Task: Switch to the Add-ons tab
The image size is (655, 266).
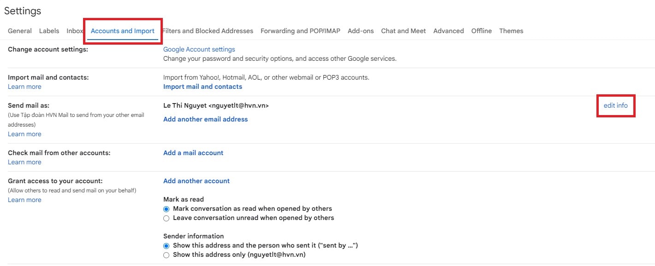Action: [361, 31]
